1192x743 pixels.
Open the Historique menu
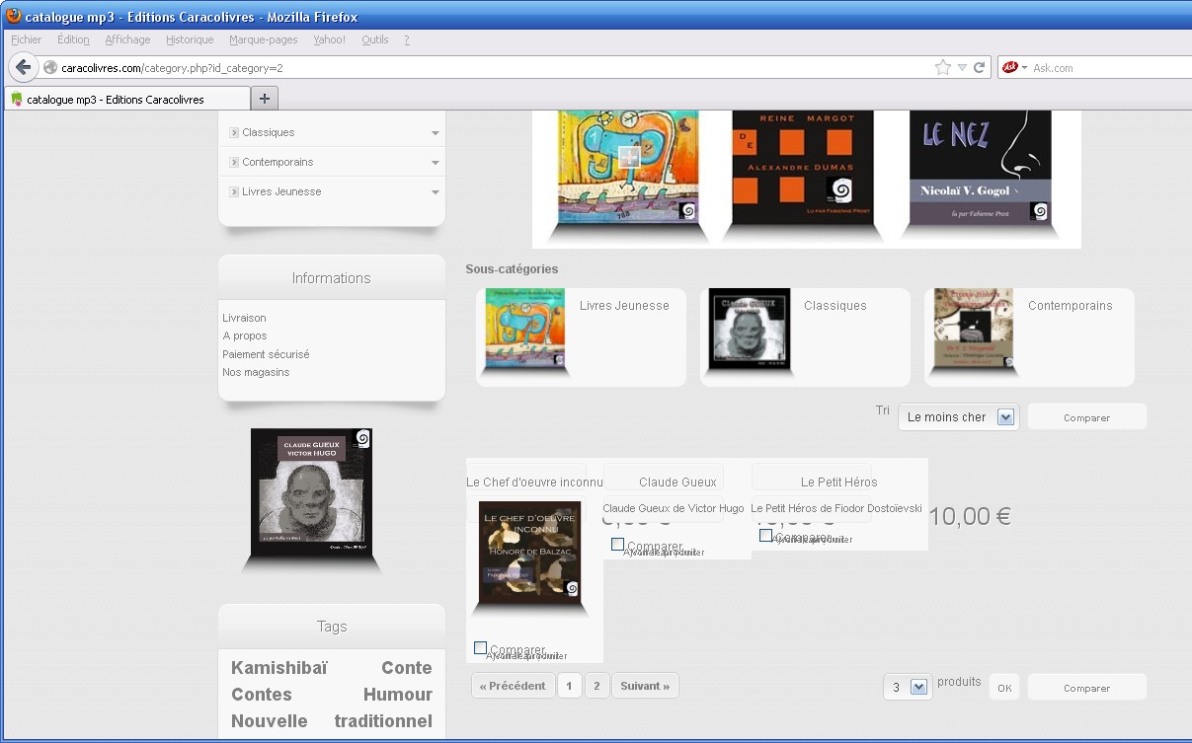click(x=190, y=39)
